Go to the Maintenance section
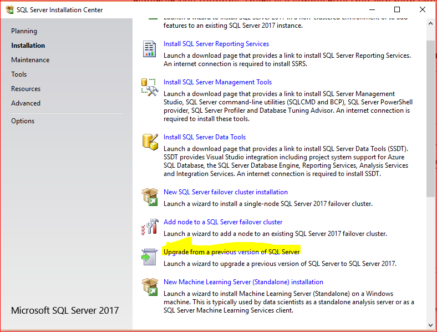Image resolution: width=437 pixels, height=332 pixels. 30,60
